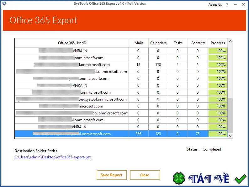Image resolution: width=249 pixels, height=187 pixels.
Task: Click the Close button below the table
Action: 145,175
